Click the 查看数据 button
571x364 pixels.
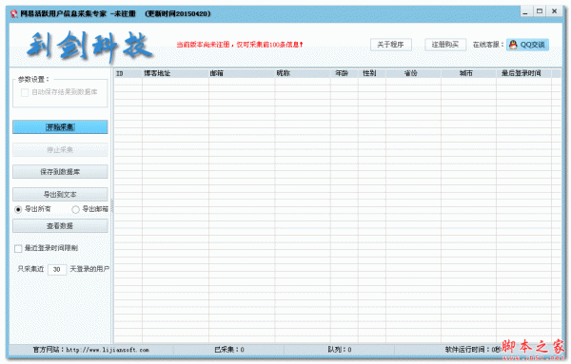point(60,226)
